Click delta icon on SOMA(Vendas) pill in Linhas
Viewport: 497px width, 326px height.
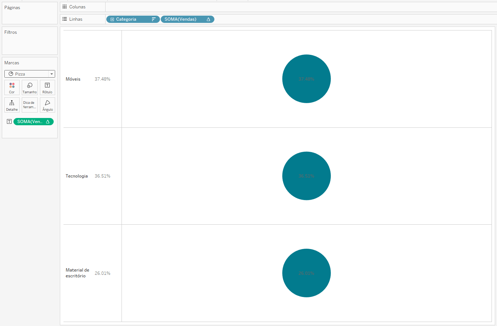tap(208, 19)
